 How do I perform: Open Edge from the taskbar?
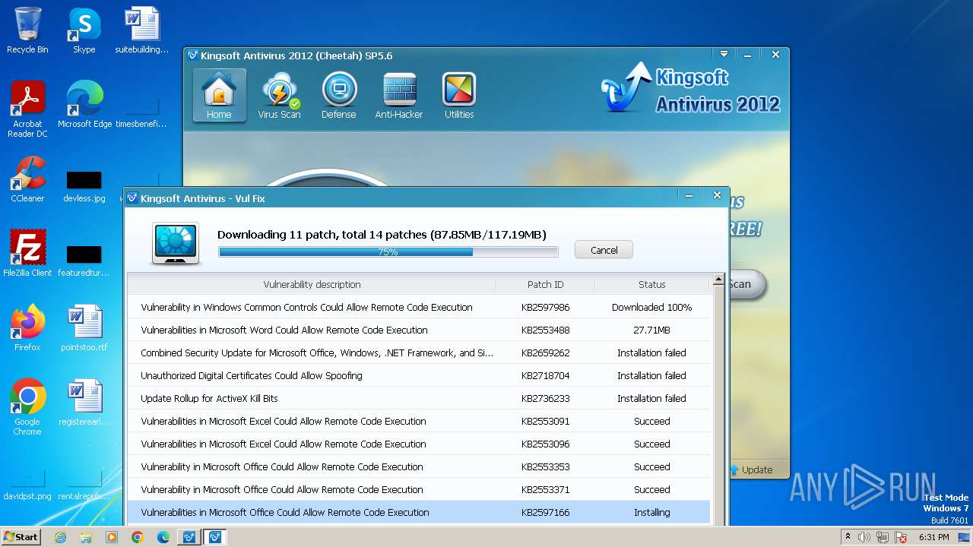click(x=163, y=536)
